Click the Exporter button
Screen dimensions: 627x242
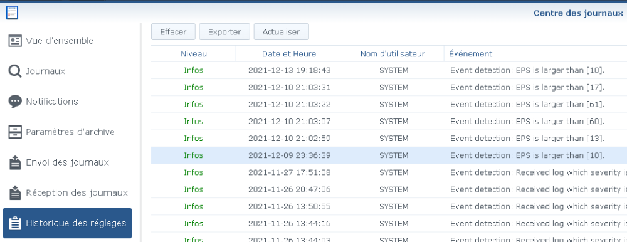(224, 32)
